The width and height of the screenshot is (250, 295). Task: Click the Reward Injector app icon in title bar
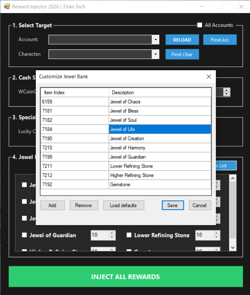[6, 6]
